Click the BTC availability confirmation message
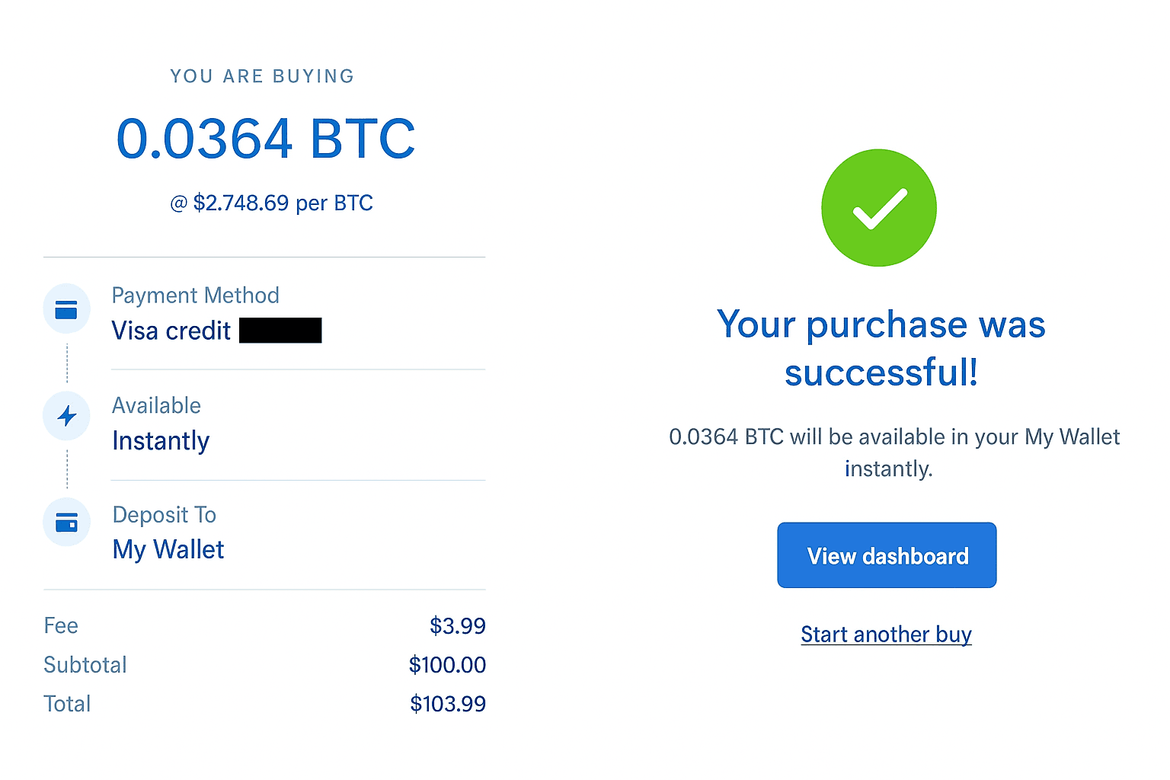The height and width of the screenshot is (780, 1170). (893, 452)
